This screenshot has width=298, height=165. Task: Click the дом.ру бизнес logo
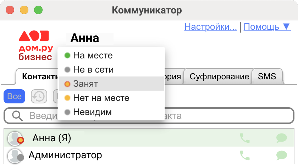[x=35, y=45]
